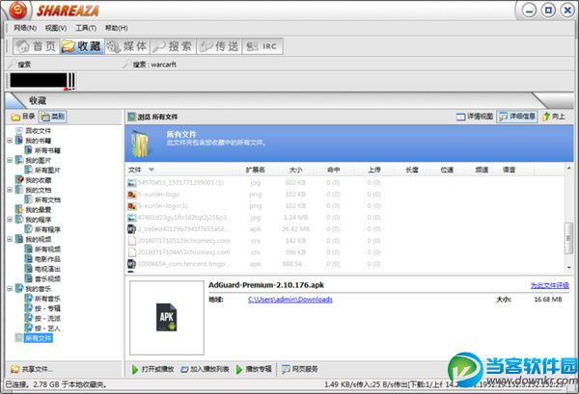The height and width of the screenshot is (394, 579).
Task: Select the highlighted 所有文件 tree item
Action: (x=39, y=338)
